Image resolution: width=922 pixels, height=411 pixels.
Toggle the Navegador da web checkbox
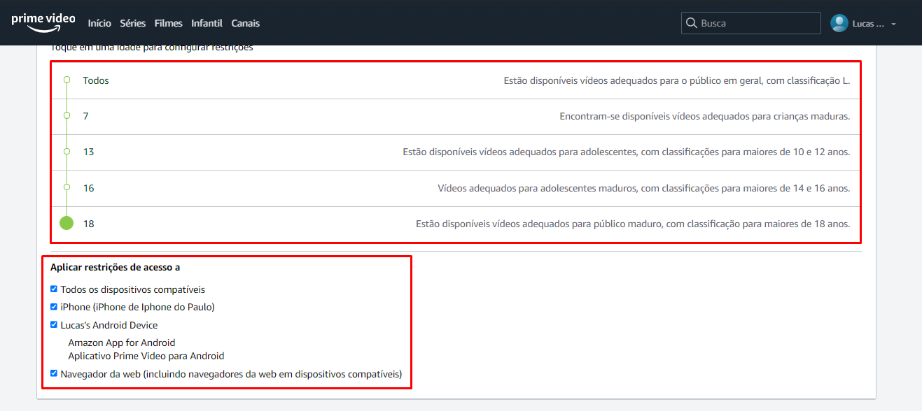pos(54,373)
